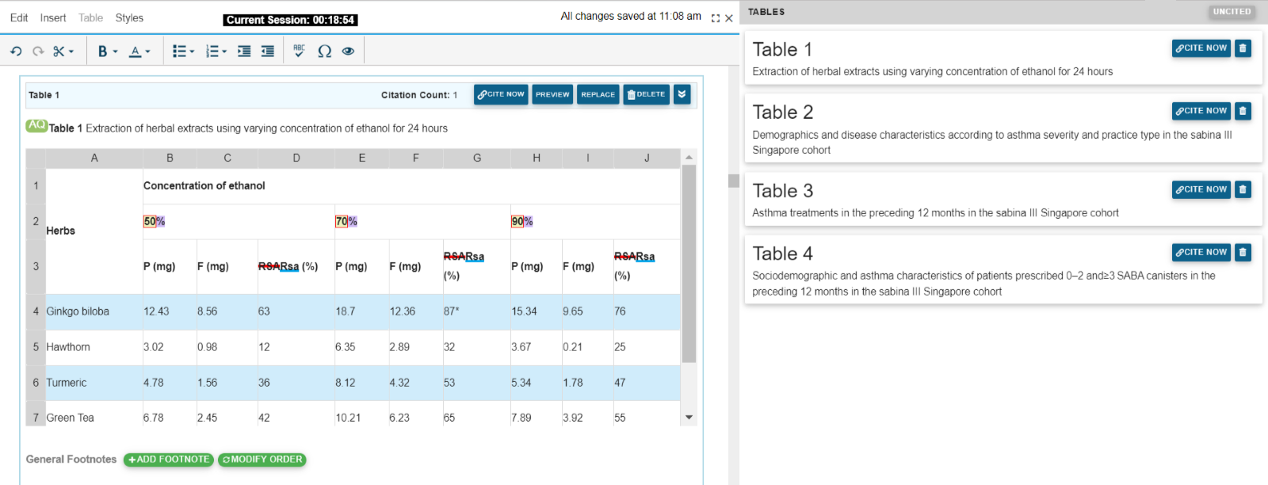Collapse the table with the double chevron button
1268x485 pixels.
point(682,94)
